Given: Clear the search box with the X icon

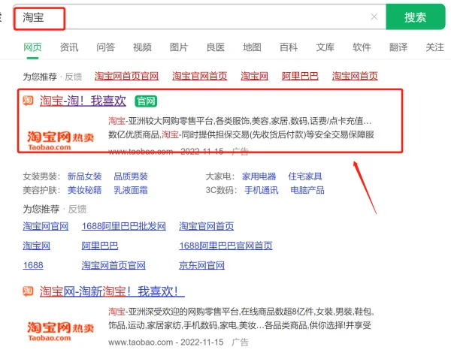Looking at the screenshot, I should (374, 17).
